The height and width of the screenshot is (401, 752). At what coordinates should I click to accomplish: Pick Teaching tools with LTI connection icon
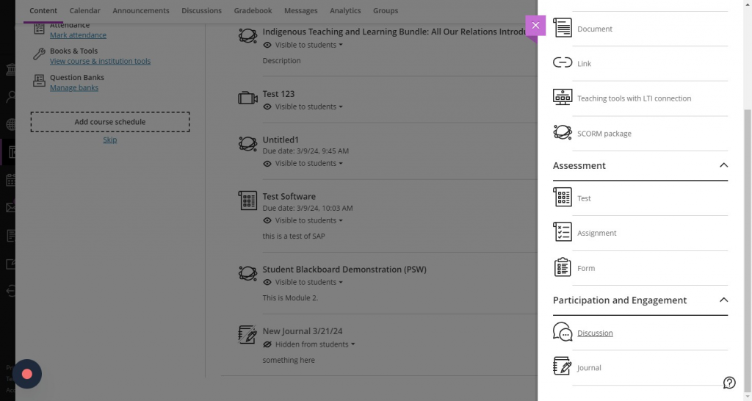click(563, 98)
